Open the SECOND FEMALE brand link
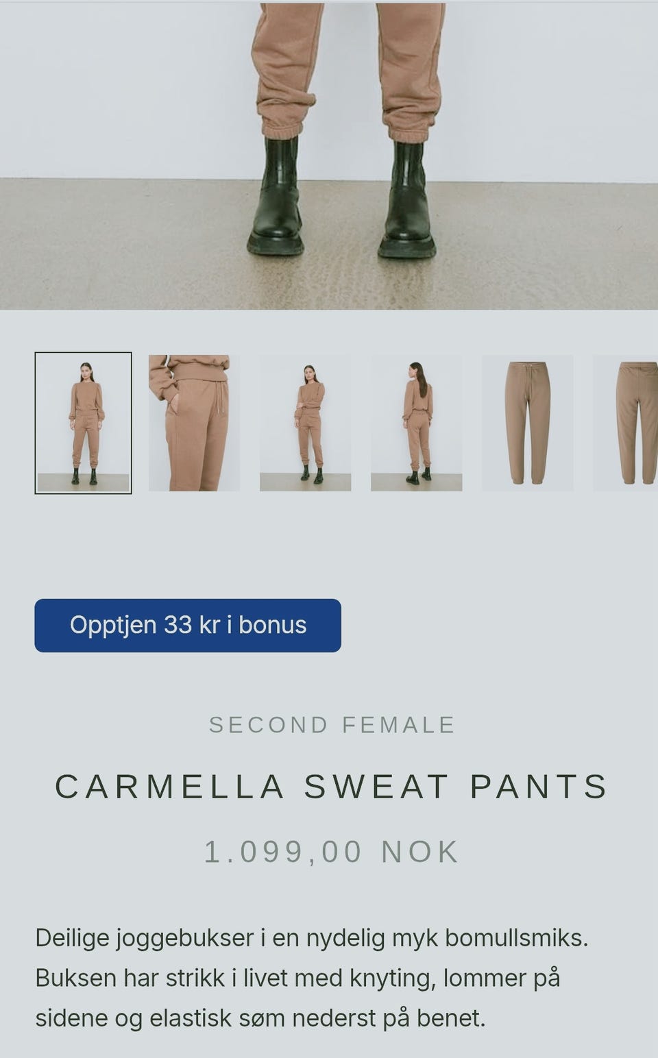Screen dimensions: 658x1058 [x=332, y=725]
